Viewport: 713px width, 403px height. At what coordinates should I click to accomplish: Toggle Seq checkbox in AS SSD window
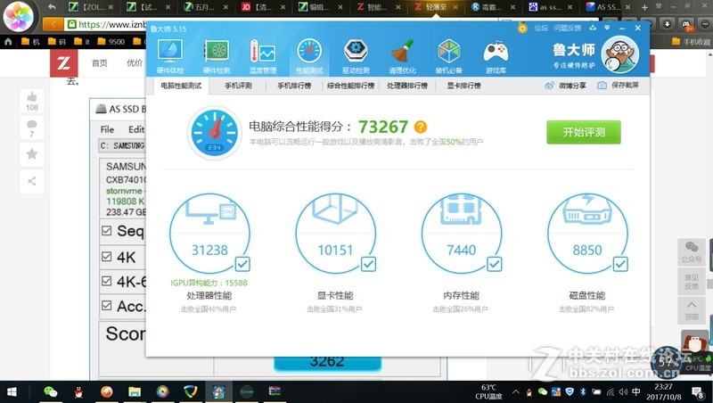tap(106, 231)
